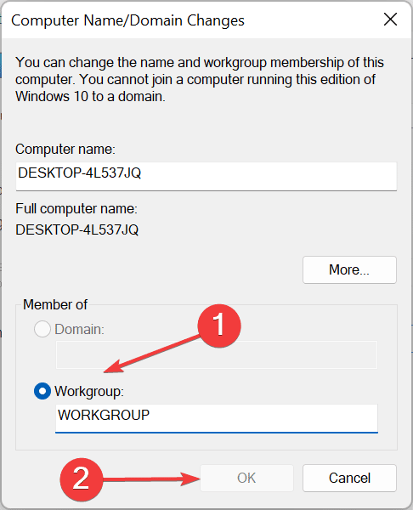
Task: Click the full computer name value text
Action: pos(77,230)
